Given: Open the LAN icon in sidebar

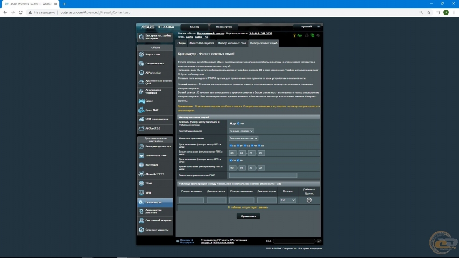Looking at the screenshot, I should [142, 156].
